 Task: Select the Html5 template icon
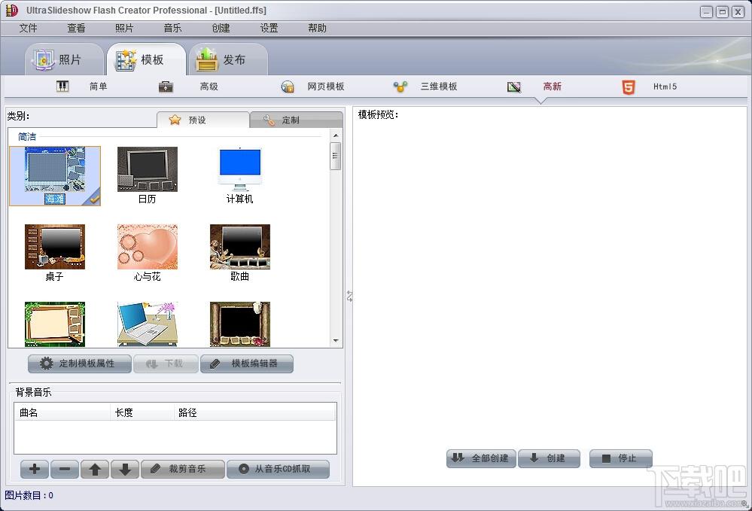coord(629,87)
